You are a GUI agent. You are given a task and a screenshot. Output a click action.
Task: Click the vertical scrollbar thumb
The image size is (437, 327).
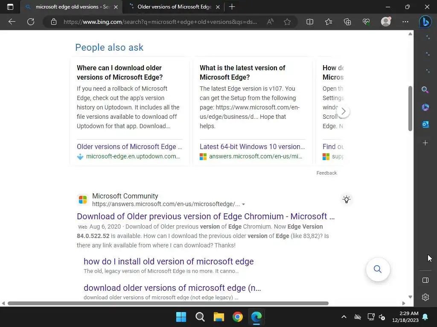pos(410,109)
